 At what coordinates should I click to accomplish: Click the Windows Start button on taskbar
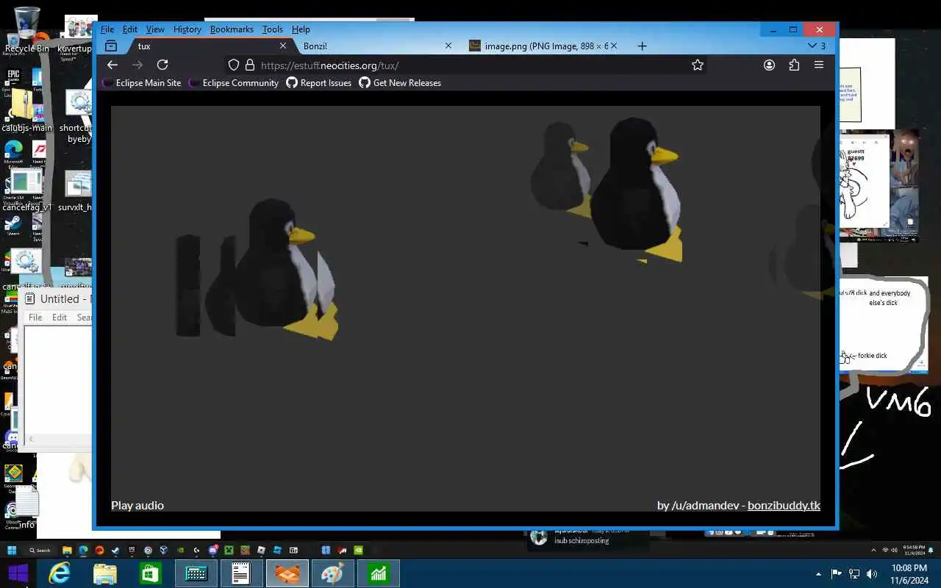coord(18,573)
